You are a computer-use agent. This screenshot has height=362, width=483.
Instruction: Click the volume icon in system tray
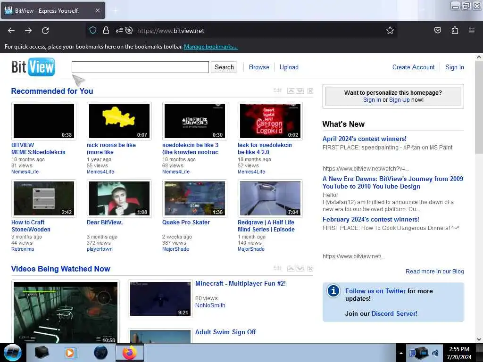[435, 353]
